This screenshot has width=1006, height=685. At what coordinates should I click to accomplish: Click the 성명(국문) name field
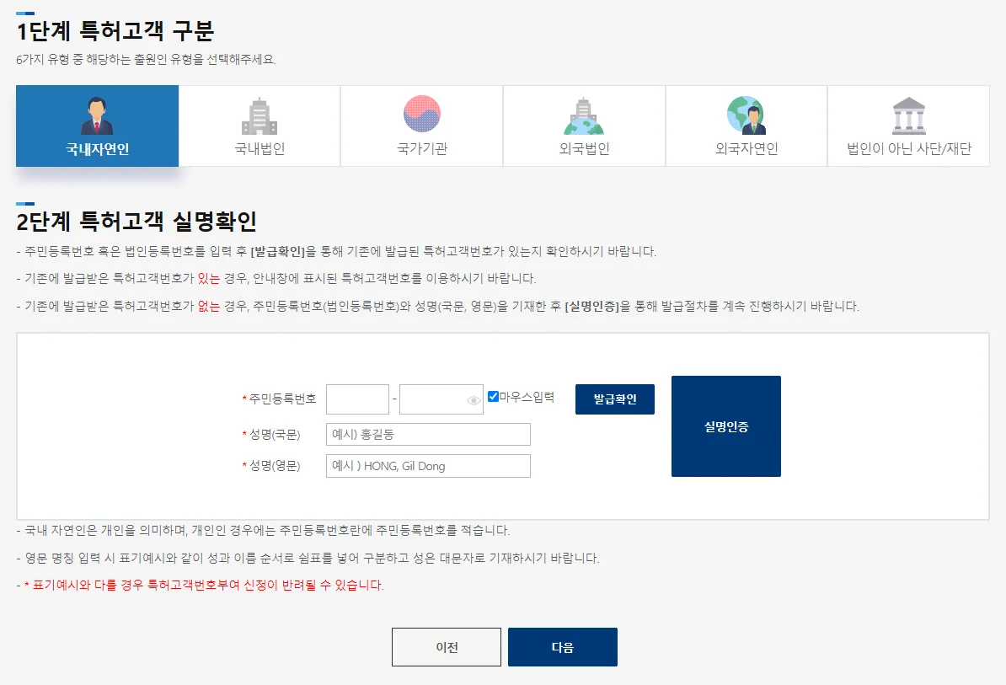[x=428, y=435]
